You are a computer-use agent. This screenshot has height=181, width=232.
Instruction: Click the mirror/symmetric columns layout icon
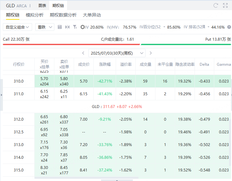click(x=67, y=27)
